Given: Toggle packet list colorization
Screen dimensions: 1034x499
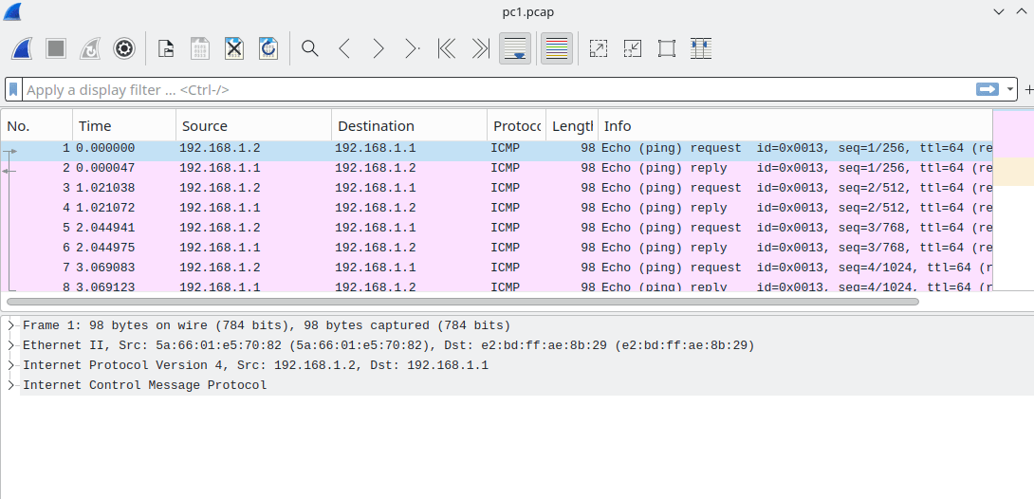Looking at the screenshot, I should point(557,48).
